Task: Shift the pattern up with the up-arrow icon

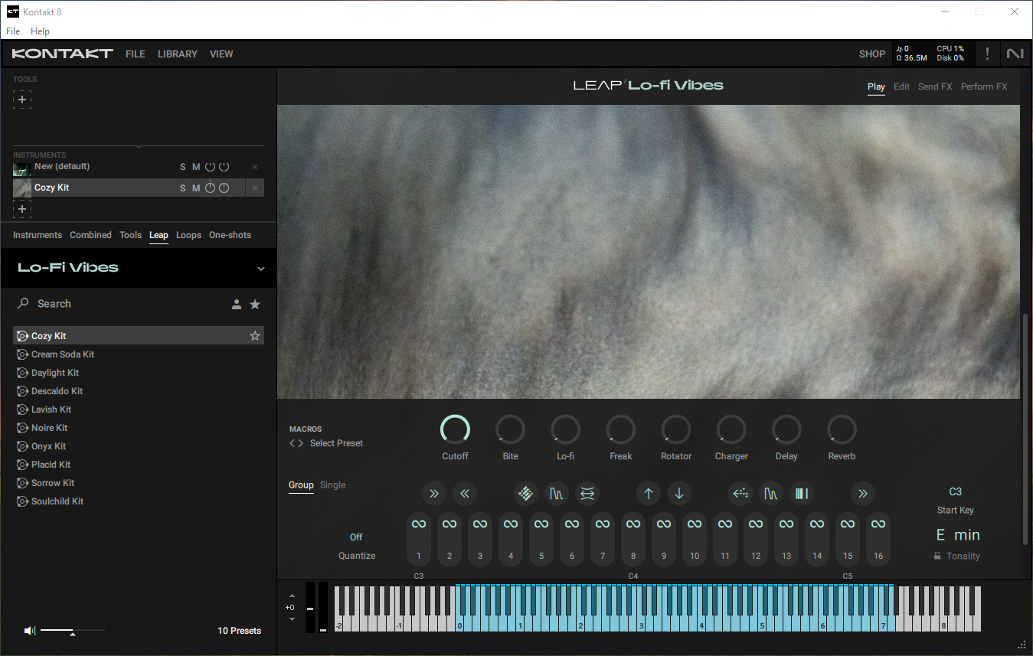Action: [649, 493]
